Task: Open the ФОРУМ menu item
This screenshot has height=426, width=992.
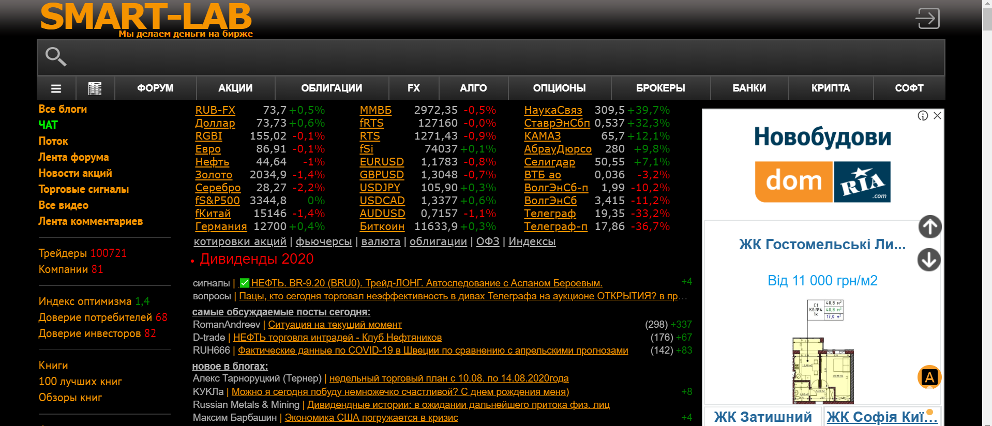Action: pos(155,88)
